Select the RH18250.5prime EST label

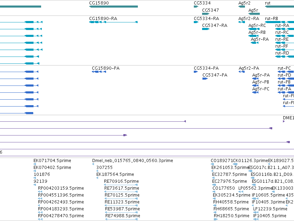(x=231, y=216)
